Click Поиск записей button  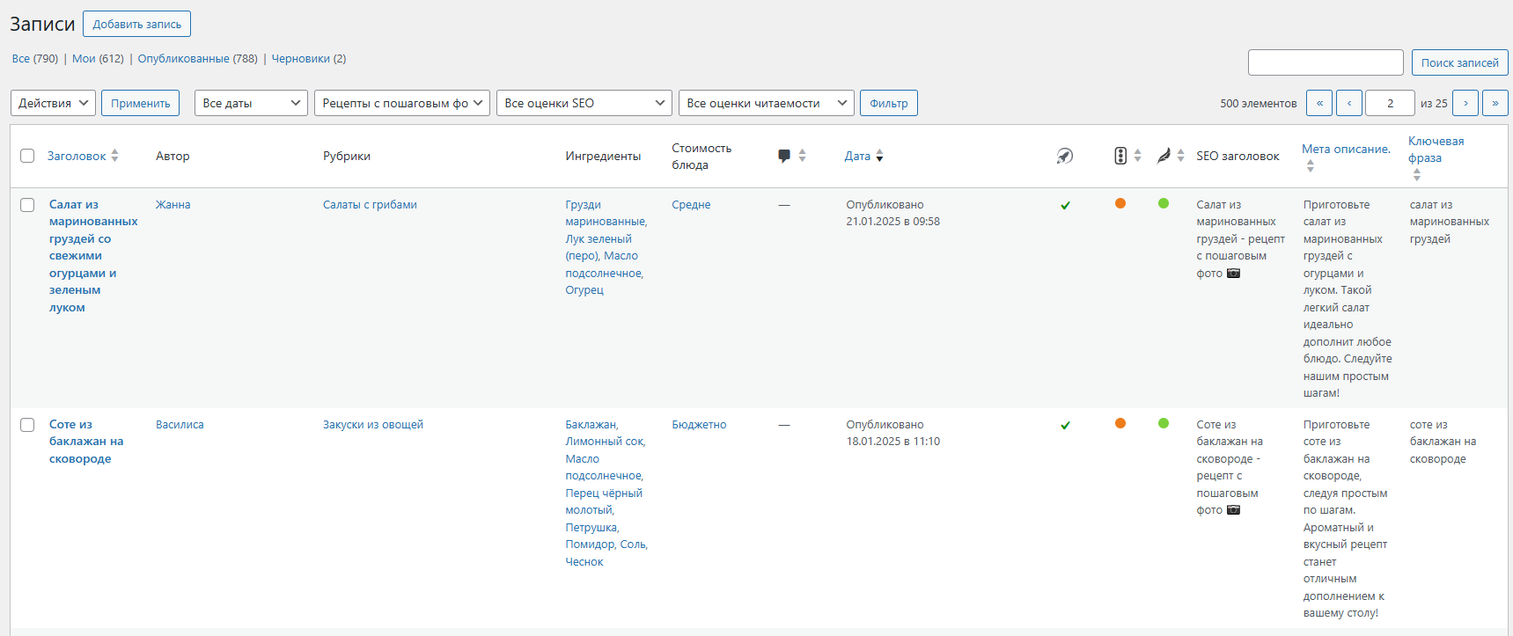pyautogui.click(x=1460, y=62)
